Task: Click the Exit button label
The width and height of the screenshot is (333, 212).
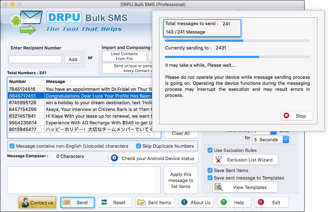Action: pos(276,203)
